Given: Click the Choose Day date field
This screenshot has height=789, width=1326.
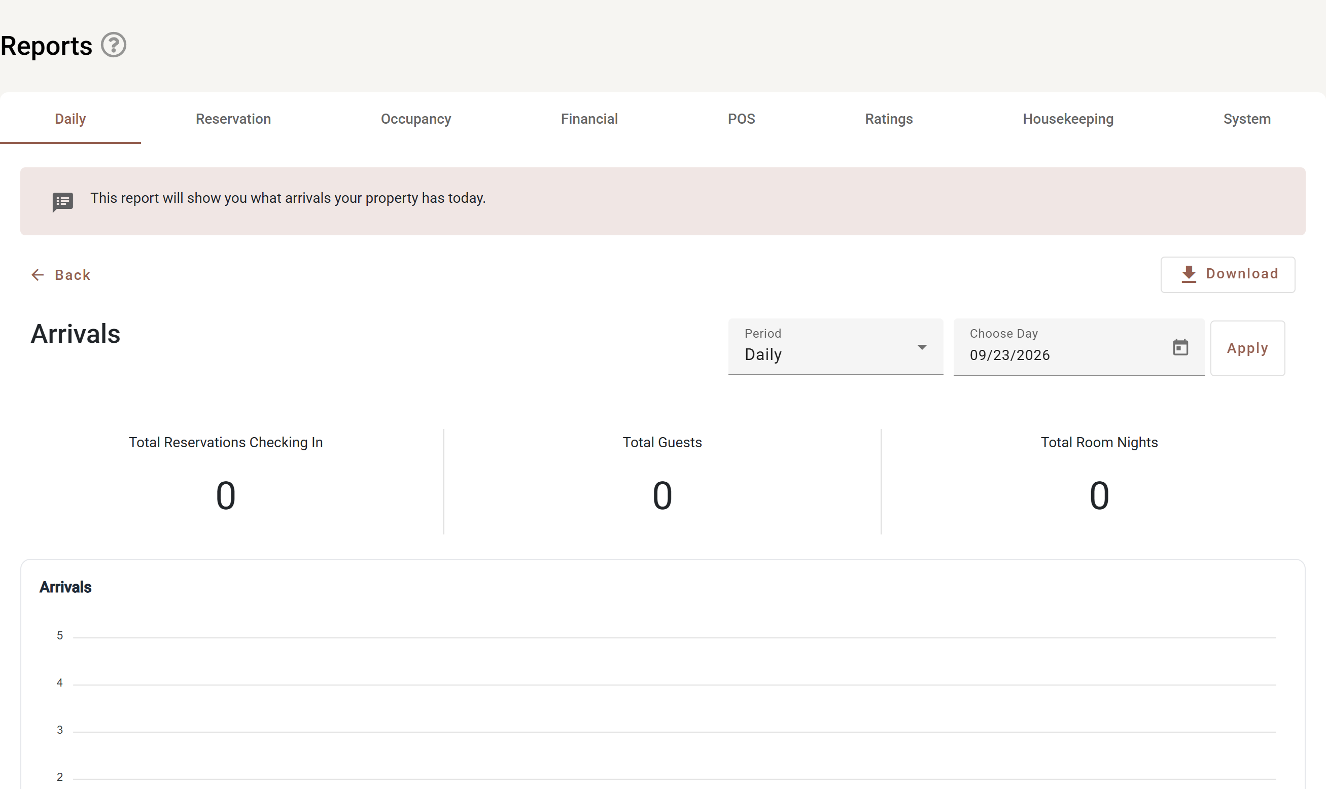Looking at the screenshot, I should (x=1078, y=347).
